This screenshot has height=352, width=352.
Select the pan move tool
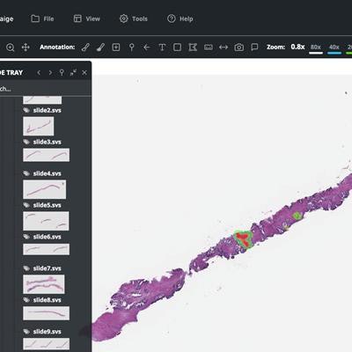[x=26, y=48]
